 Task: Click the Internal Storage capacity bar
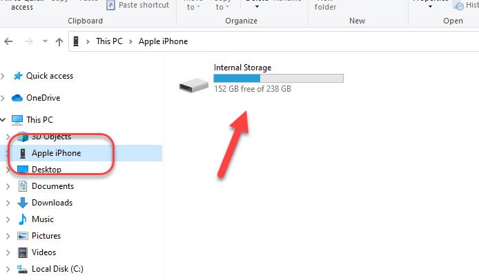(x=278, y=78)
